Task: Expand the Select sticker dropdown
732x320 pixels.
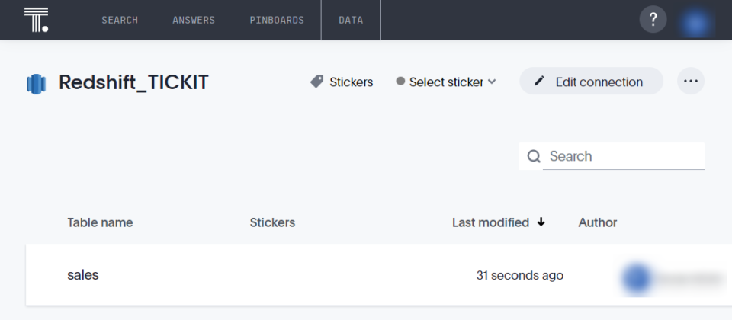Action: click(x=446, y=82)
